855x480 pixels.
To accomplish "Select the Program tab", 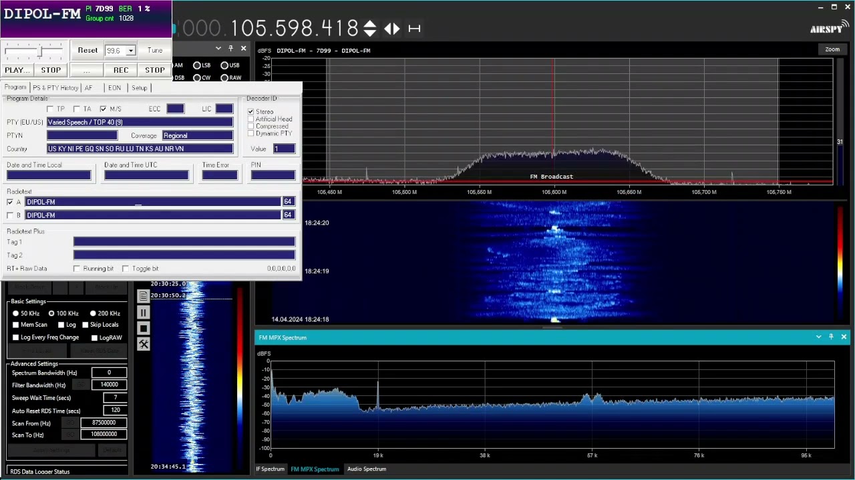I will pyautogui.click(x=15, y=87).
